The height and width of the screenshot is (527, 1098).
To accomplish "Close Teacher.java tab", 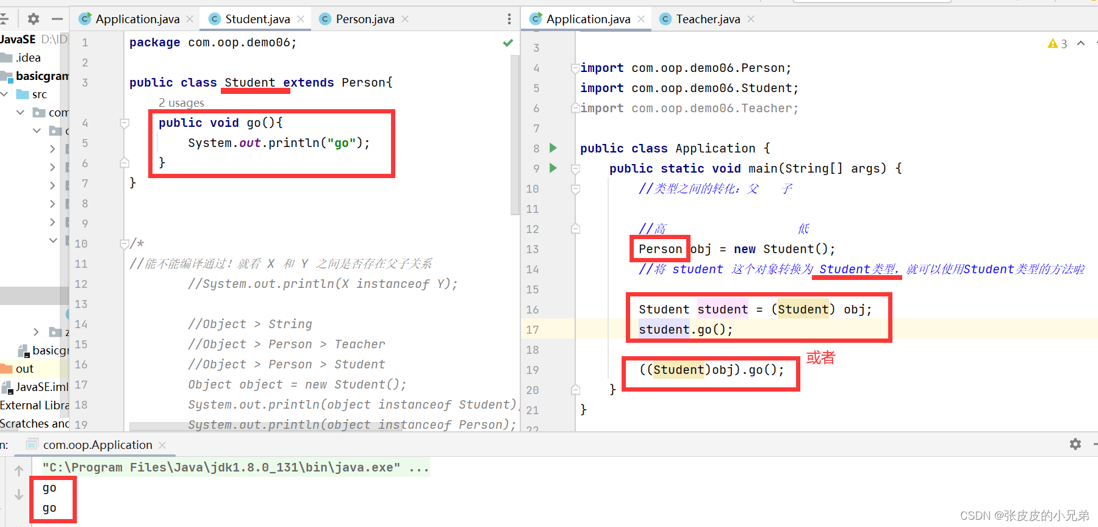I will tap(751, 19).
